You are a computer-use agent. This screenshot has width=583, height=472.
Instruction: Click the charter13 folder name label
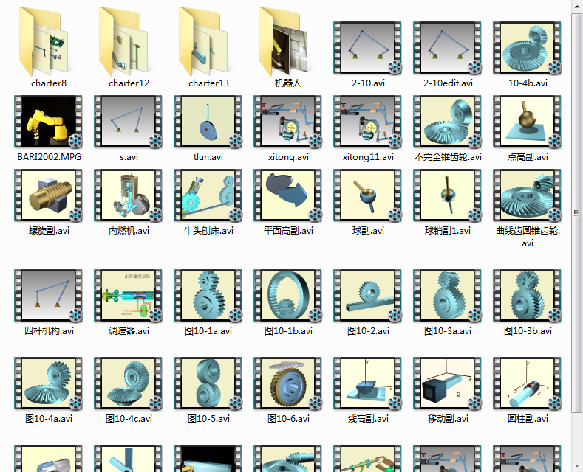coord(208,83)
